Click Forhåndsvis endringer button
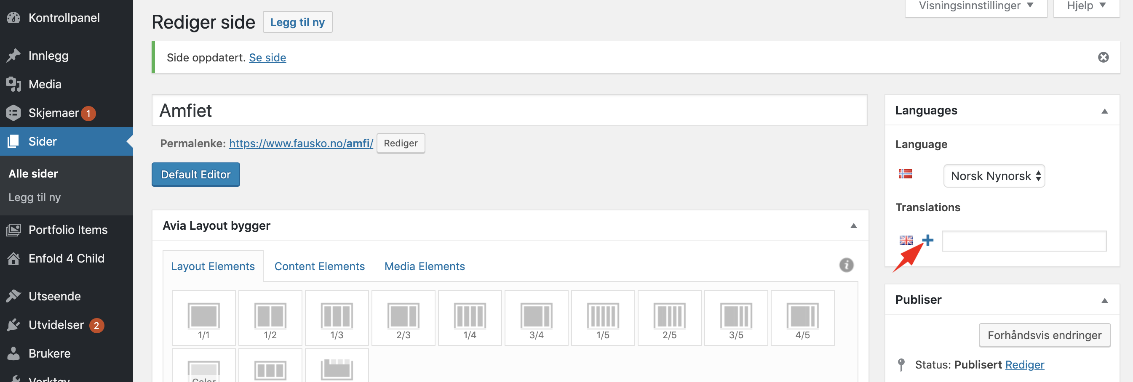This screenshot has height=382, width=1133. [x=1044, y=335]
